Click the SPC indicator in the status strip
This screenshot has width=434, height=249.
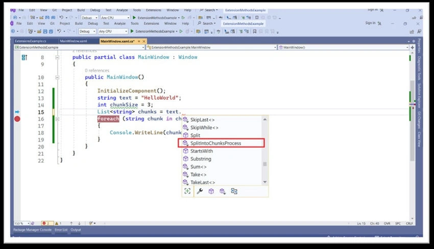[x=398, y=224]
